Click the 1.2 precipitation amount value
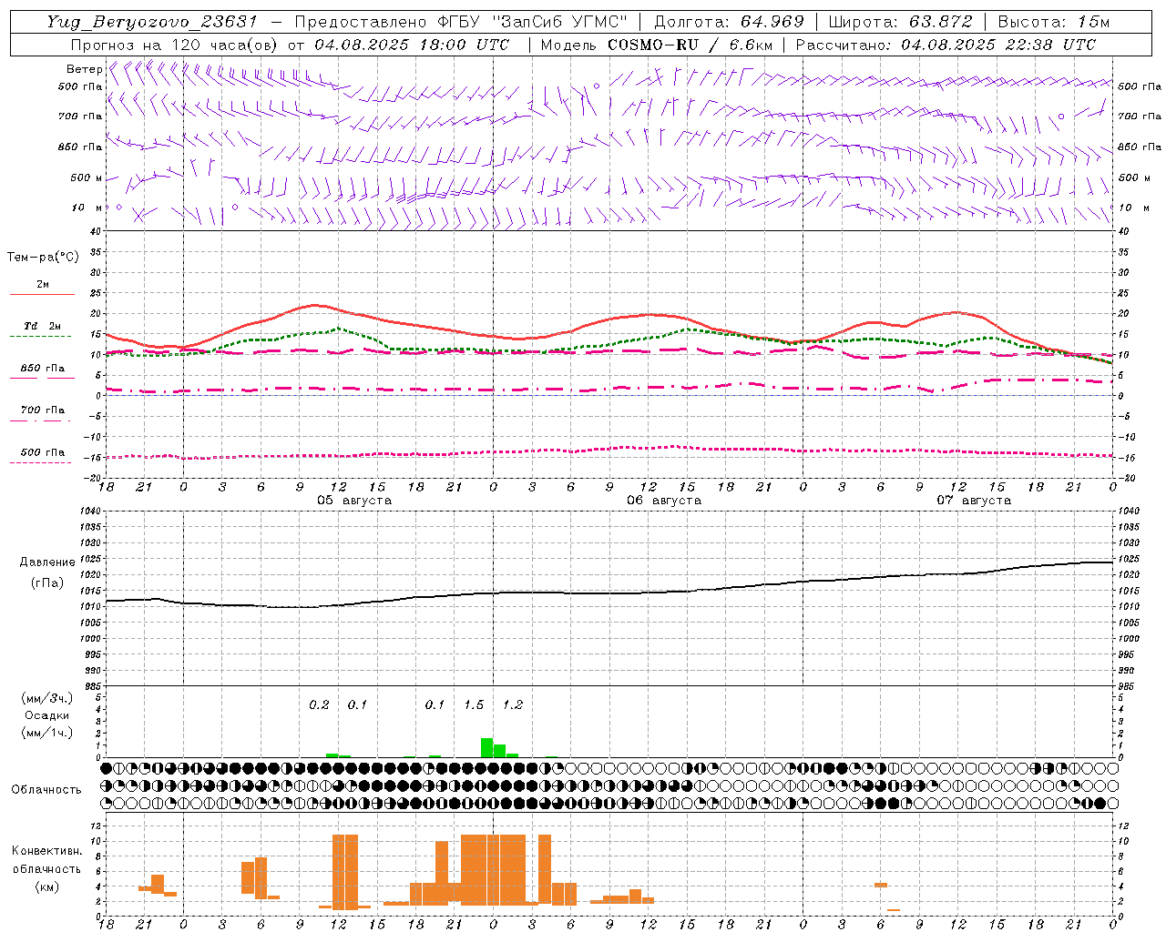The image size is (1166, 932). [x=513, y=705]
